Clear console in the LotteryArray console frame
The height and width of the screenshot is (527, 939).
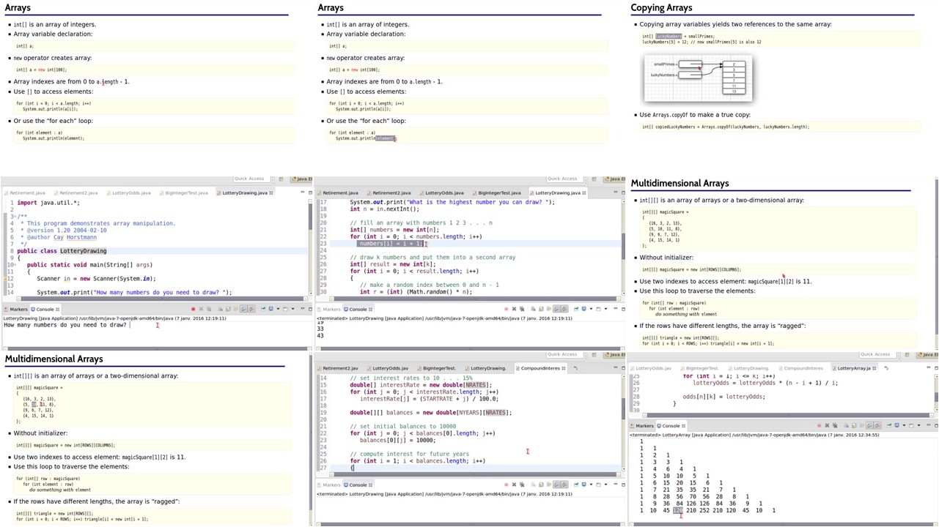(846, 426)
